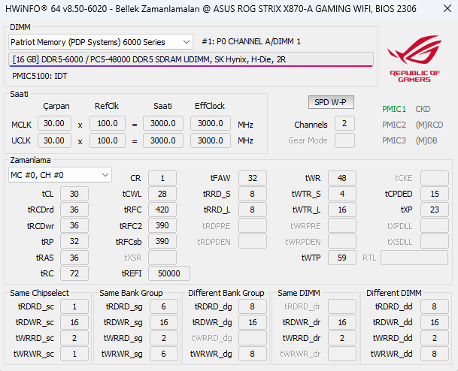Click the empty tXSR field
Viewport: 458px width, 371px height.
pos(162,258)
